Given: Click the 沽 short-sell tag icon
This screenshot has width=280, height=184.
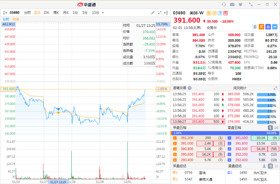Looking at the screenshot, I should point(214,13).
